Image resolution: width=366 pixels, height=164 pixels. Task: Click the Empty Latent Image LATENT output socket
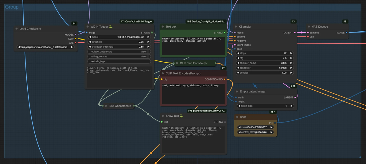(x=295, y=97)
